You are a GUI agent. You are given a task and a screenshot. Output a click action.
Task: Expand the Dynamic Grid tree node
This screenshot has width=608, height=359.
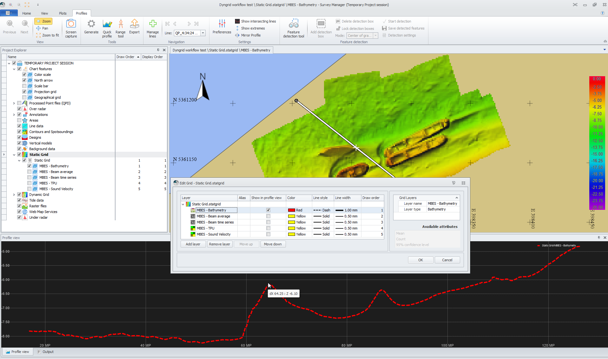[14, 195]
